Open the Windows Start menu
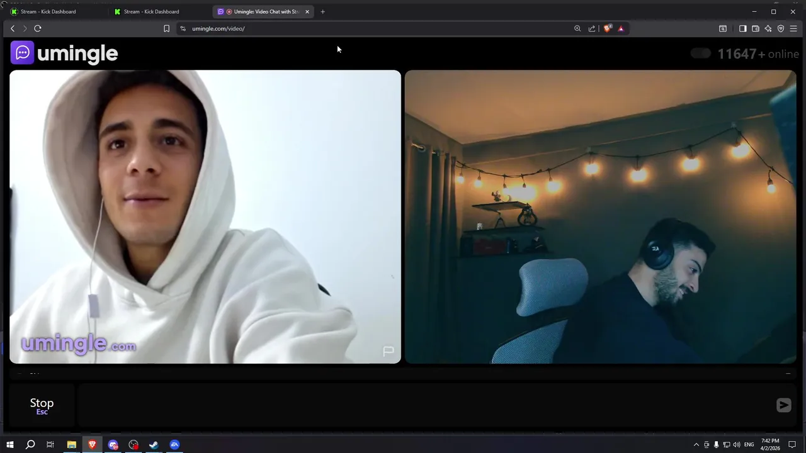The height and width of the screenshot is (453, 806). point(10,445)
